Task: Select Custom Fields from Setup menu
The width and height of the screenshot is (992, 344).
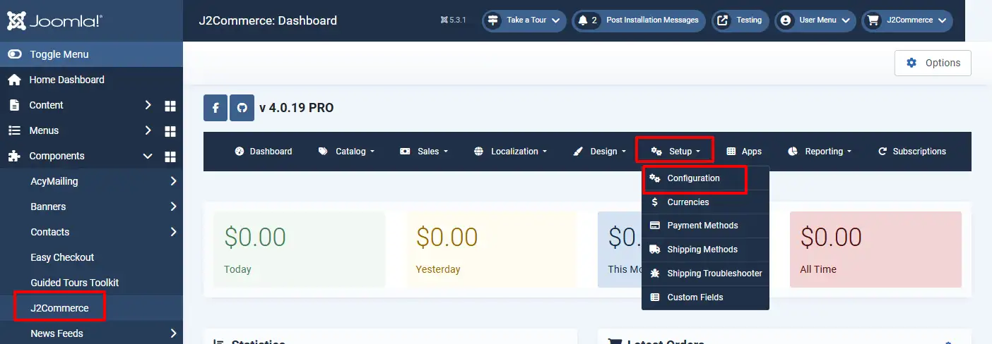Action: point(705,297)
